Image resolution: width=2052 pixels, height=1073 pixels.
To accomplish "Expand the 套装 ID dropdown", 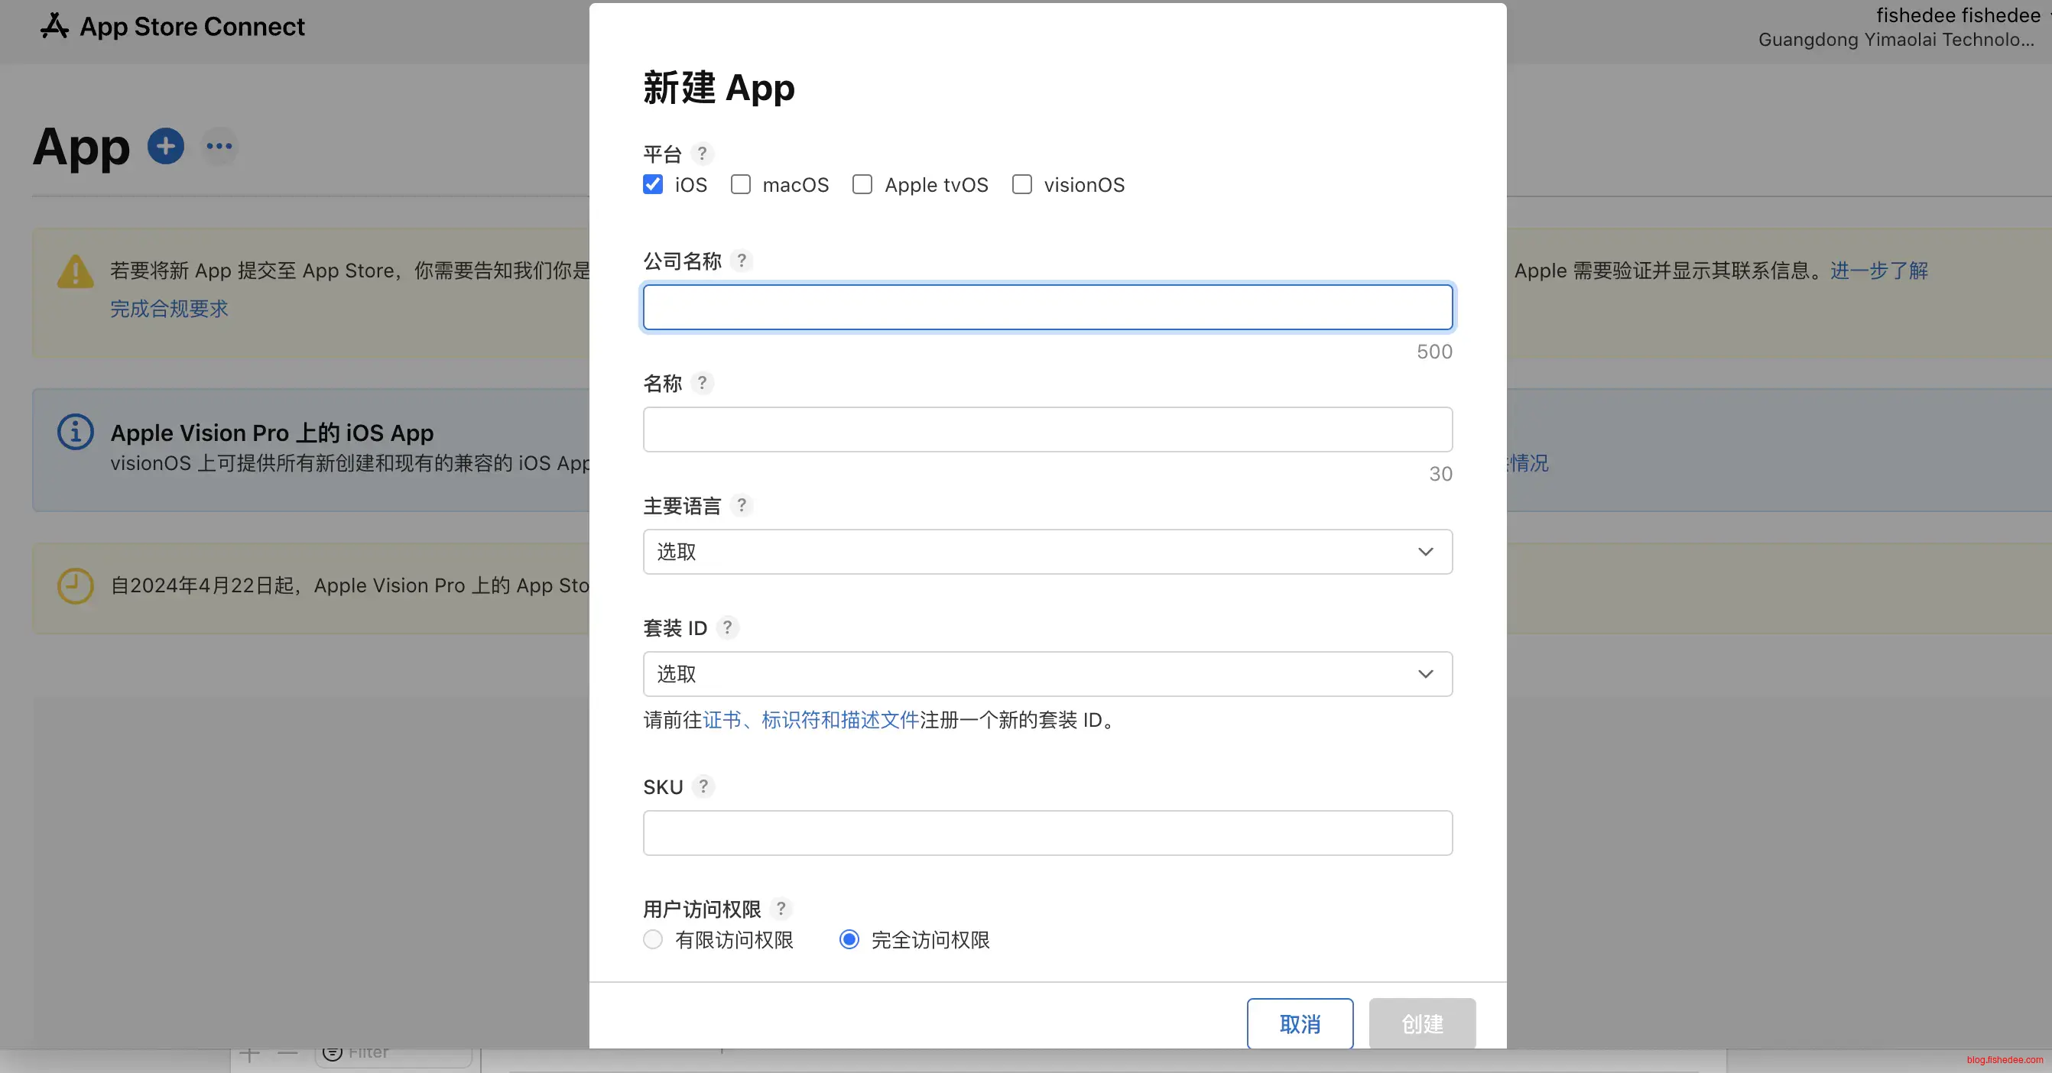I will [1047, 674].
